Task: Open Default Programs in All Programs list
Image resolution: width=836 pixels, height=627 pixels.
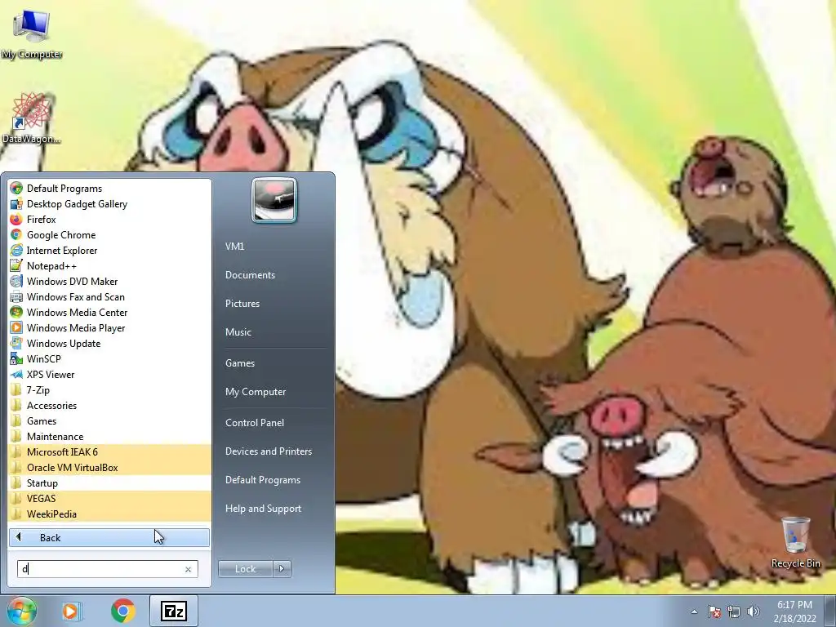Action: pos(109,189)
